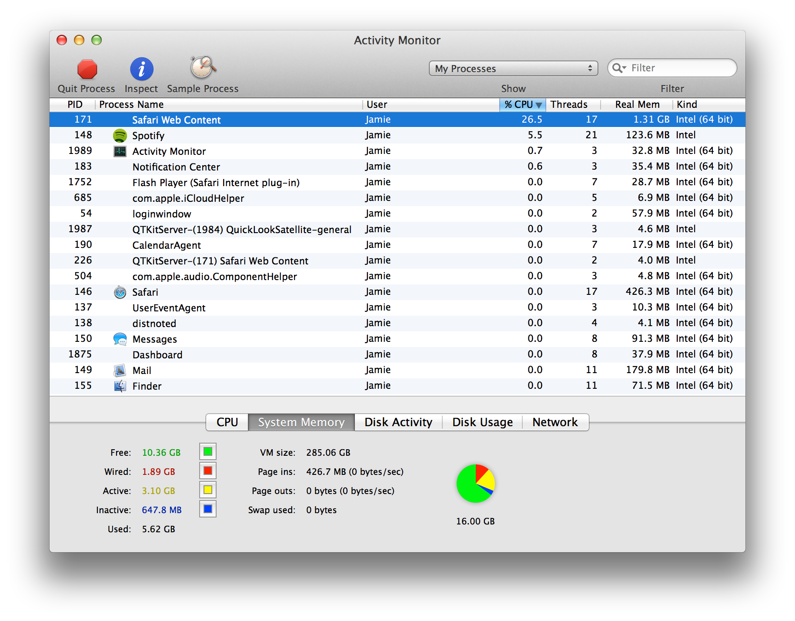Select the UserEventAgent process row
This screenshot has width=795, height=621.
397,307
